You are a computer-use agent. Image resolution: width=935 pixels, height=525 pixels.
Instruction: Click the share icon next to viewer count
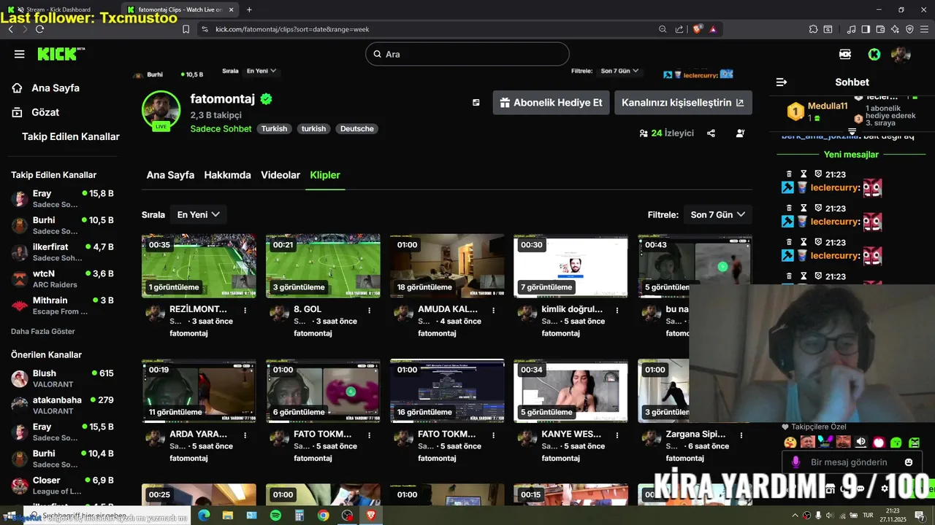[x=711, y=133]
